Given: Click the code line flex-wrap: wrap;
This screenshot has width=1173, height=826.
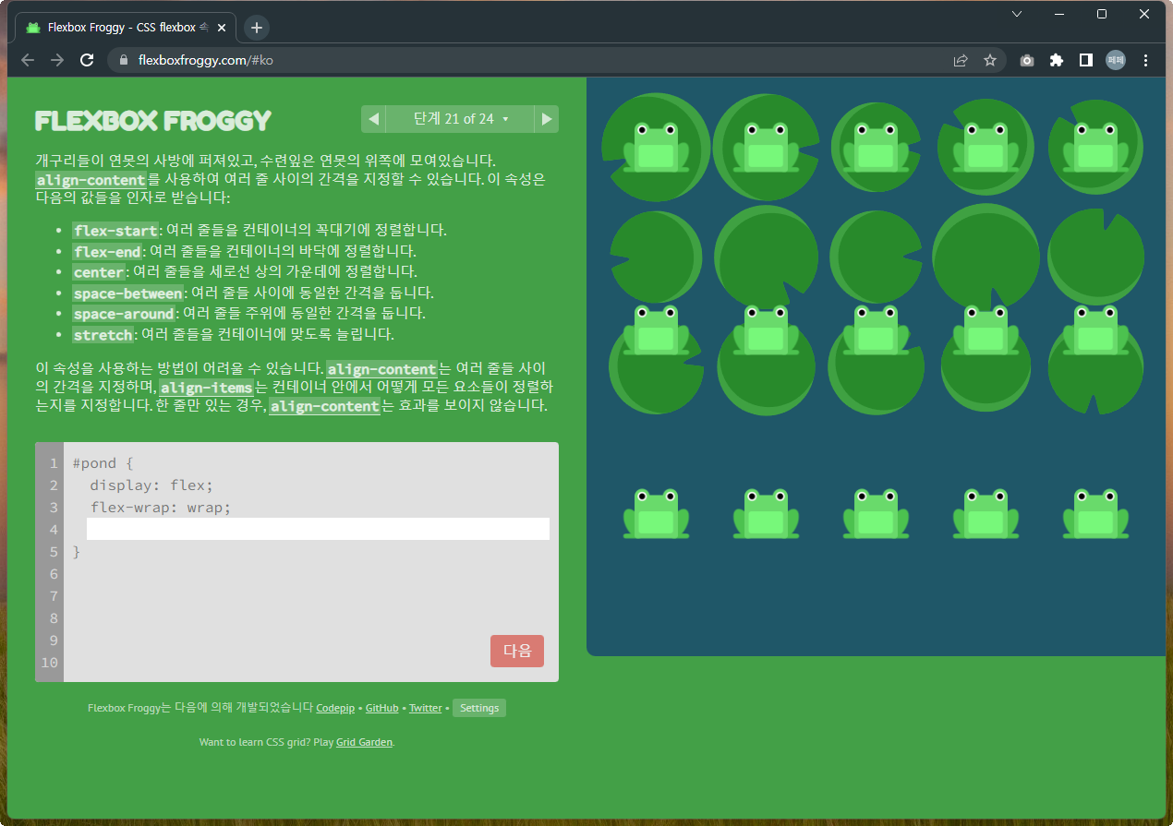Looking at the screenshot, I should click(161, 508).
